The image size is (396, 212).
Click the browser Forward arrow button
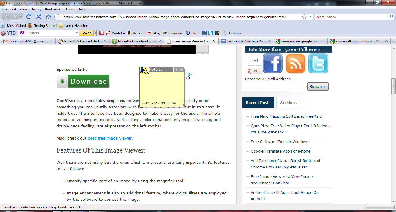pos(15,17)
